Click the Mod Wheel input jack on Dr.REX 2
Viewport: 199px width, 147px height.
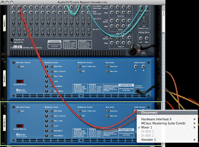pos(51,131)
